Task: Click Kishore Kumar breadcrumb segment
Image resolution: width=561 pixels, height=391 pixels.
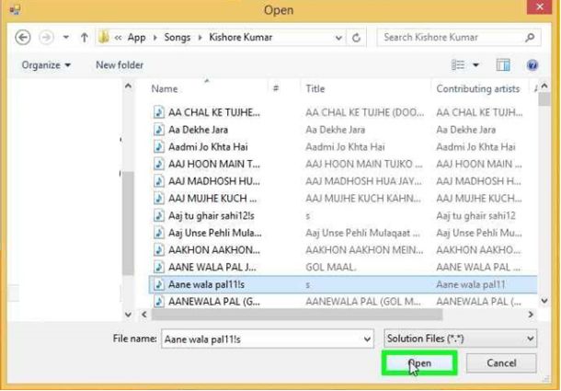Action: [x=240, y=37]
